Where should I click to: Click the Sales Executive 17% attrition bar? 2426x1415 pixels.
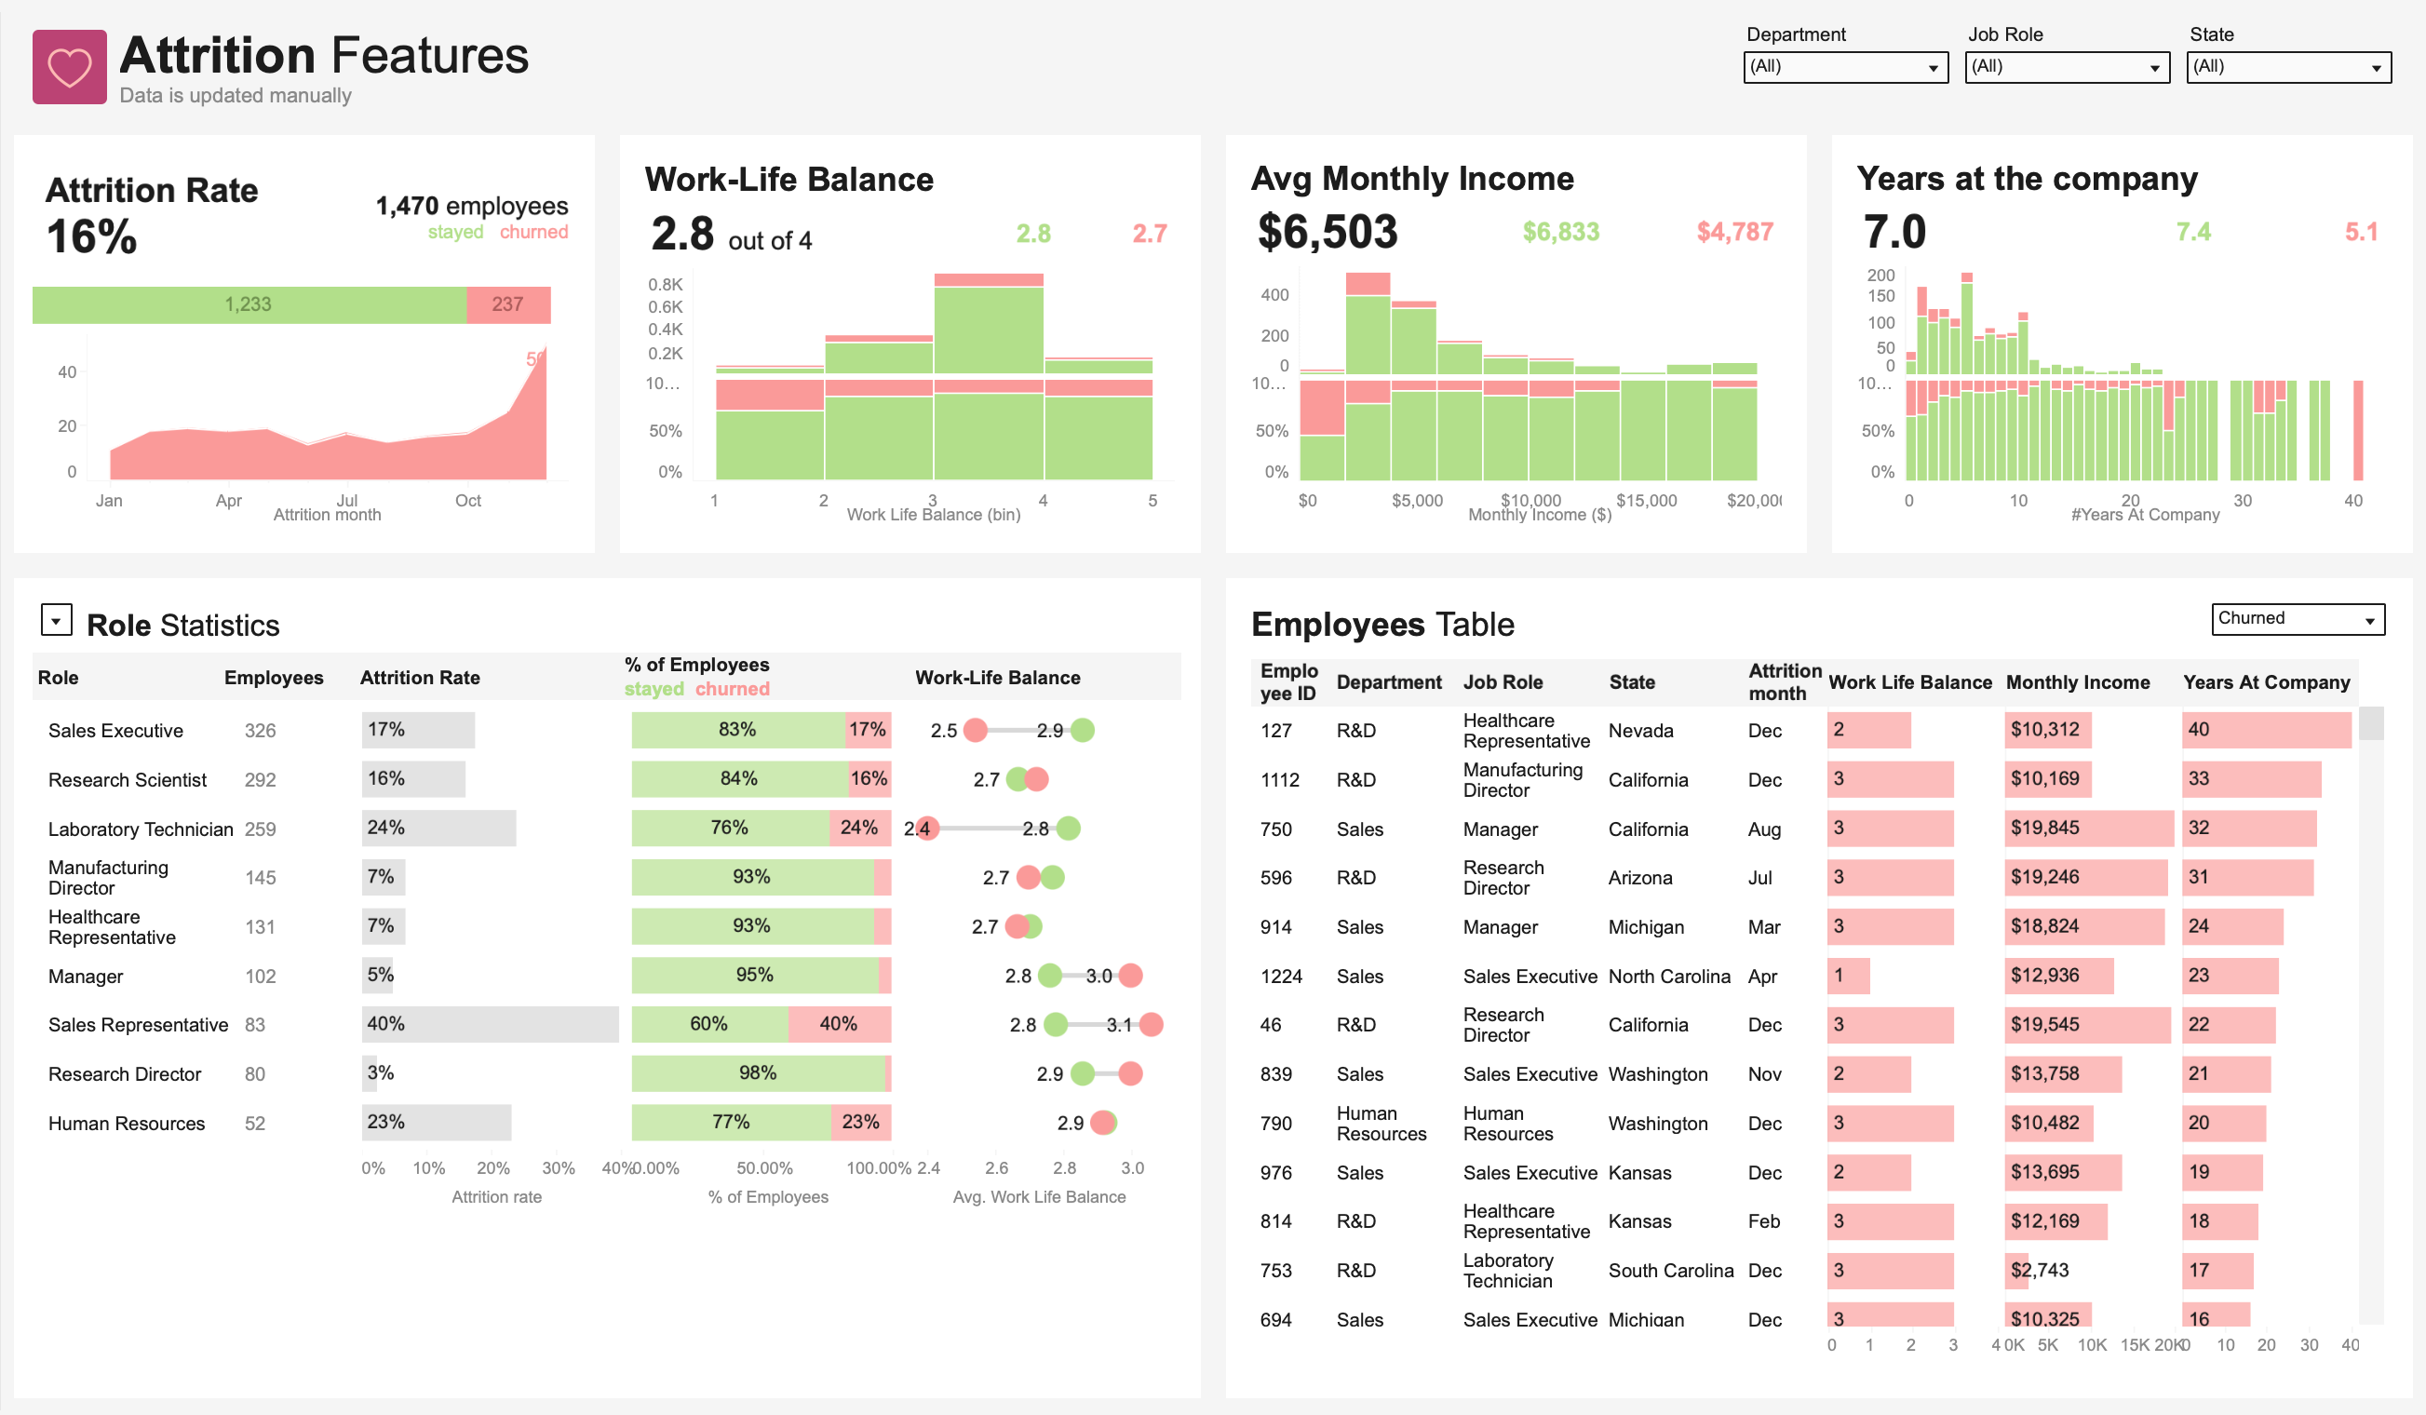[417, 730]
